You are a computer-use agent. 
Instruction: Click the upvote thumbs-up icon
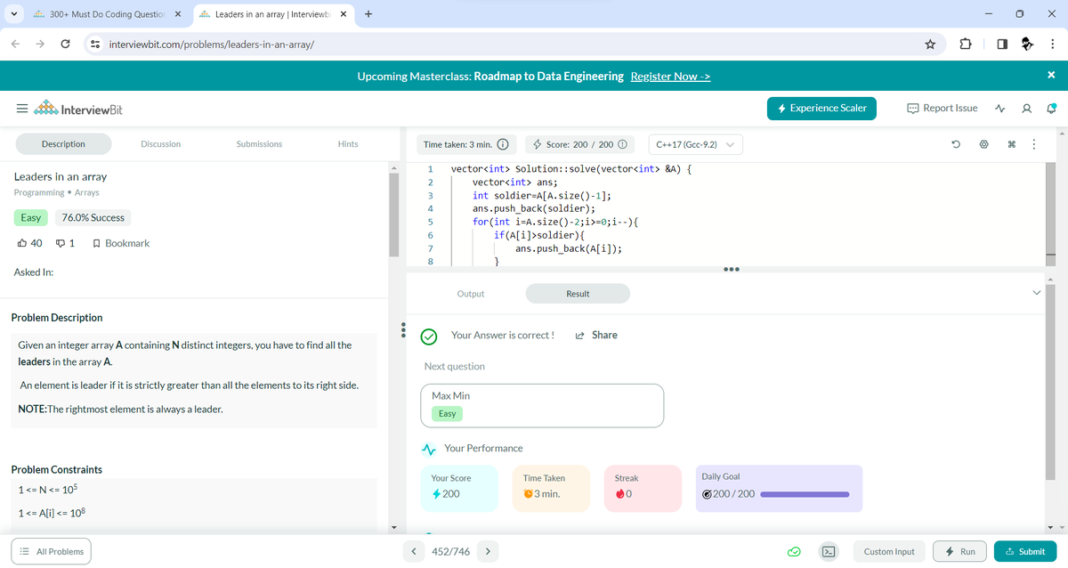click(22, 243)
